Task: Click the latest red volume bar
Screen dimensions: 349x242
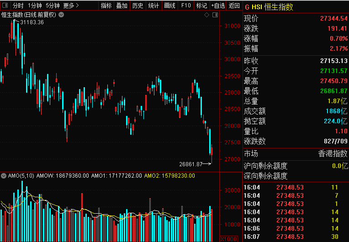Action: [212, 225]
